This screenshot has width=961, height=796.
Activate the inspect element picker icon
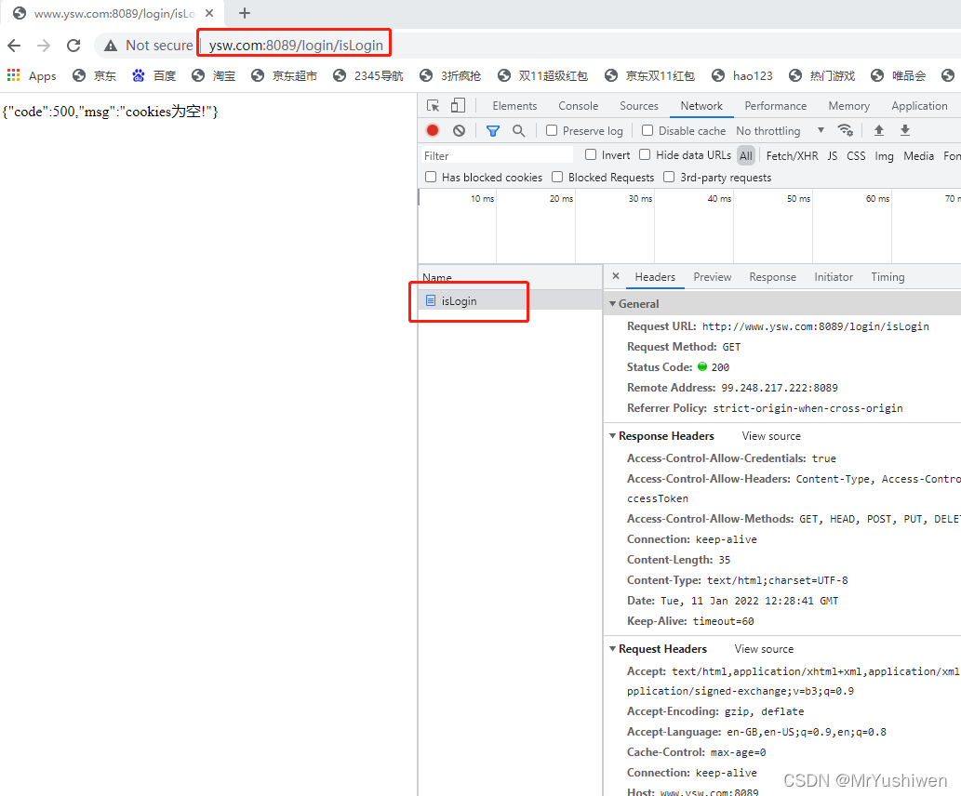[433, 105]
